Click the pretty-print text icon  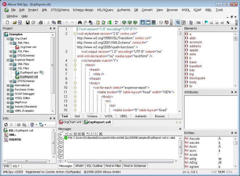click(183, 23)
